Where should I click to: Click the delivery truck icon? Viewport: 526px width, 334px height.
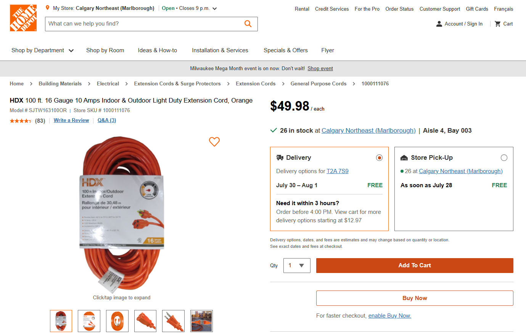pos(280,157)
